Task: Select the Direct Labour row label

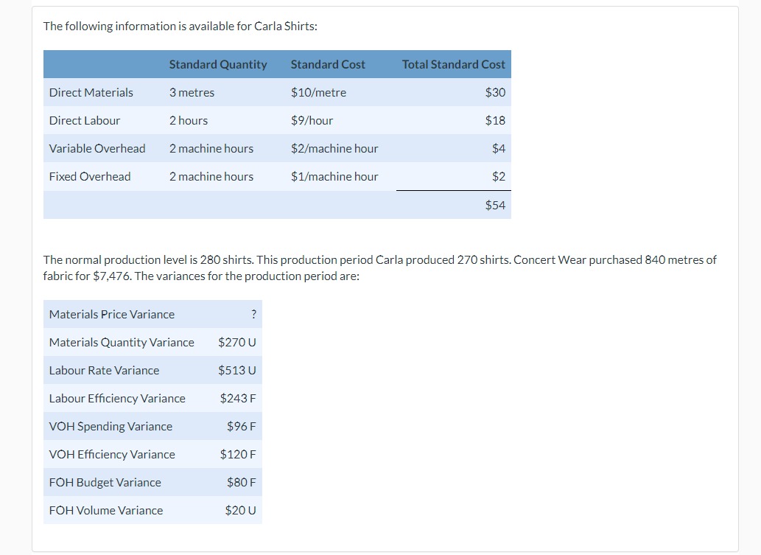Action: pyautogui.click(x=83, y=120)
